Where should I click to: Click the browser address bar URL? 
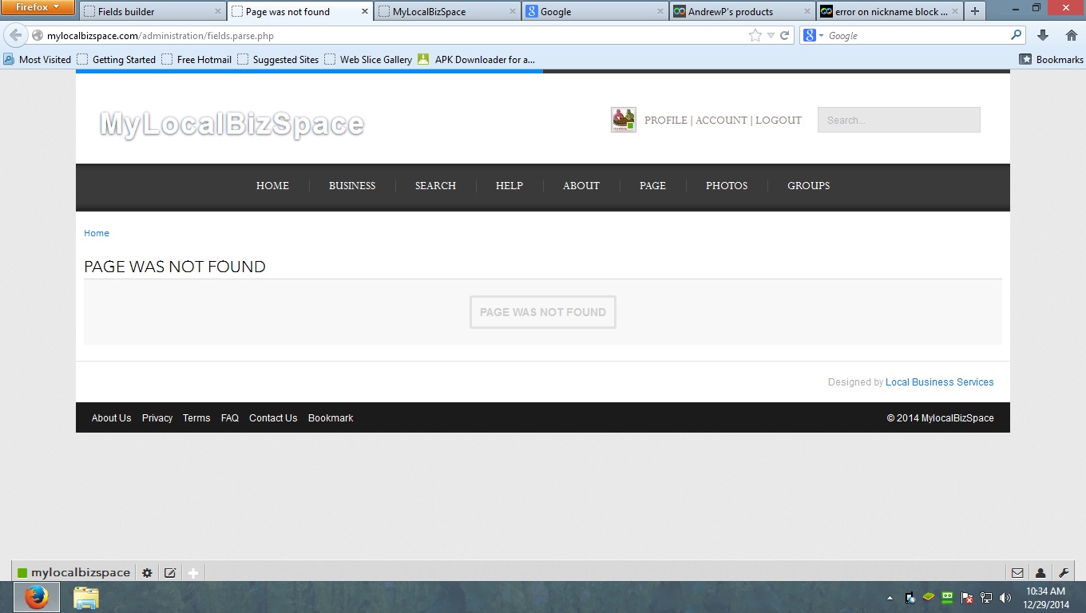click(161, 36)
